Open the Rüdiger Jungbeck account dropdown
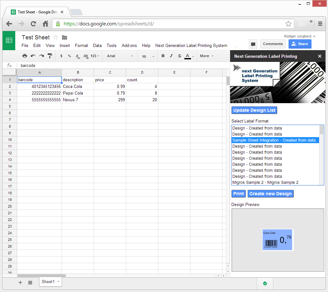 point(299,36)
